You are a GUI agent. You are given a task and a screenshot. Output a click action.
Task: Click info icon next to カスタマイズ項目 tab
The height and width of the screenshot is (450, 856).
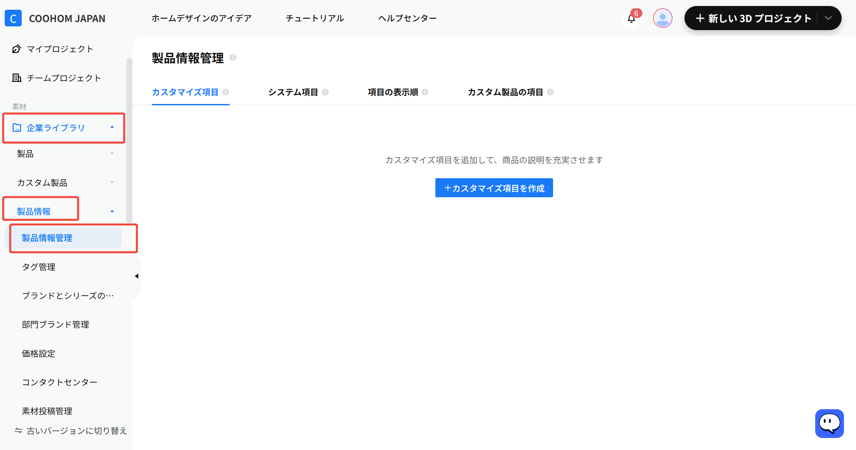tap(226, 92)
